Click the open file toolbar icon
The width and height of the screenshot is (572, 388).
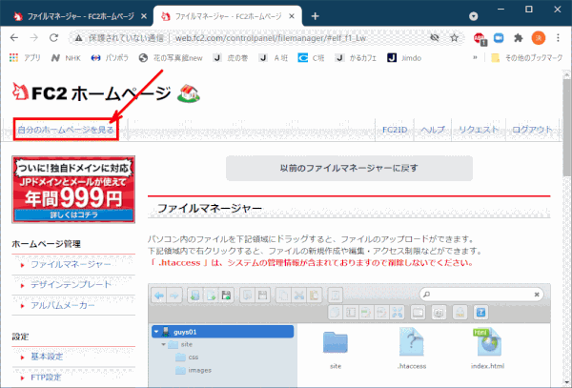click(x=247, y=296)
